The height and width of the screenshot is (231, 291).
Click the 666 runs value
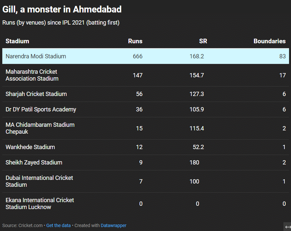coord(138,56)
